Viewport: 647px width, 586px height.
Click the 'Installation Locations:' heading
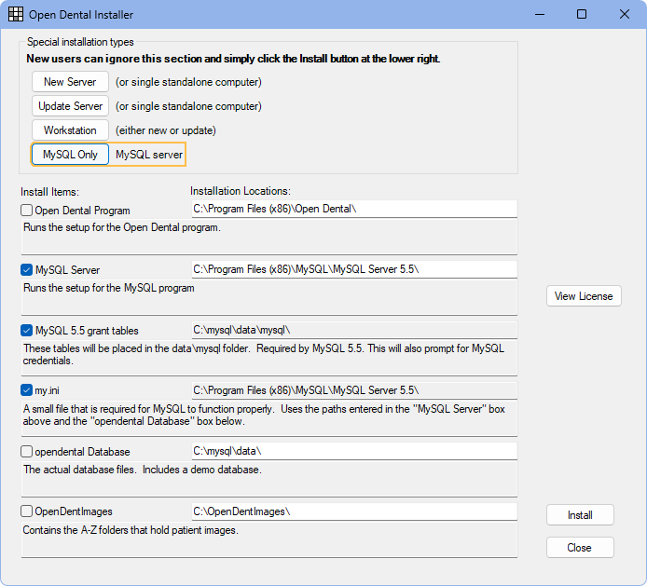[x=241, y=191]
